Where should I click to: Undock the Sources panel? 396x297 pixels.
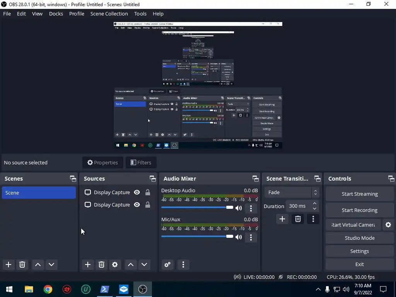(152, 179)
